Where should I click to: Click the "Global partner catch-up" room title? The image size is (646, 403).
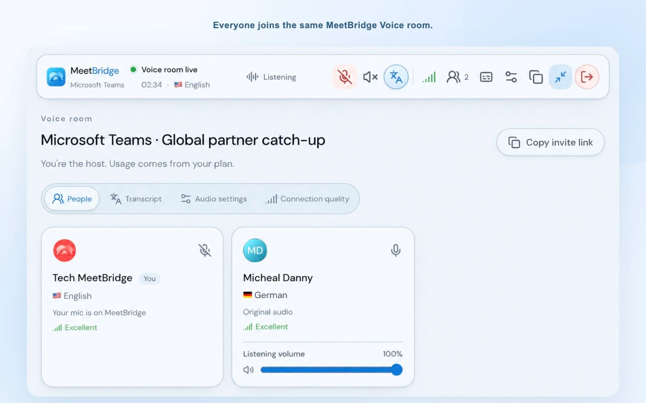click(243, 140)
